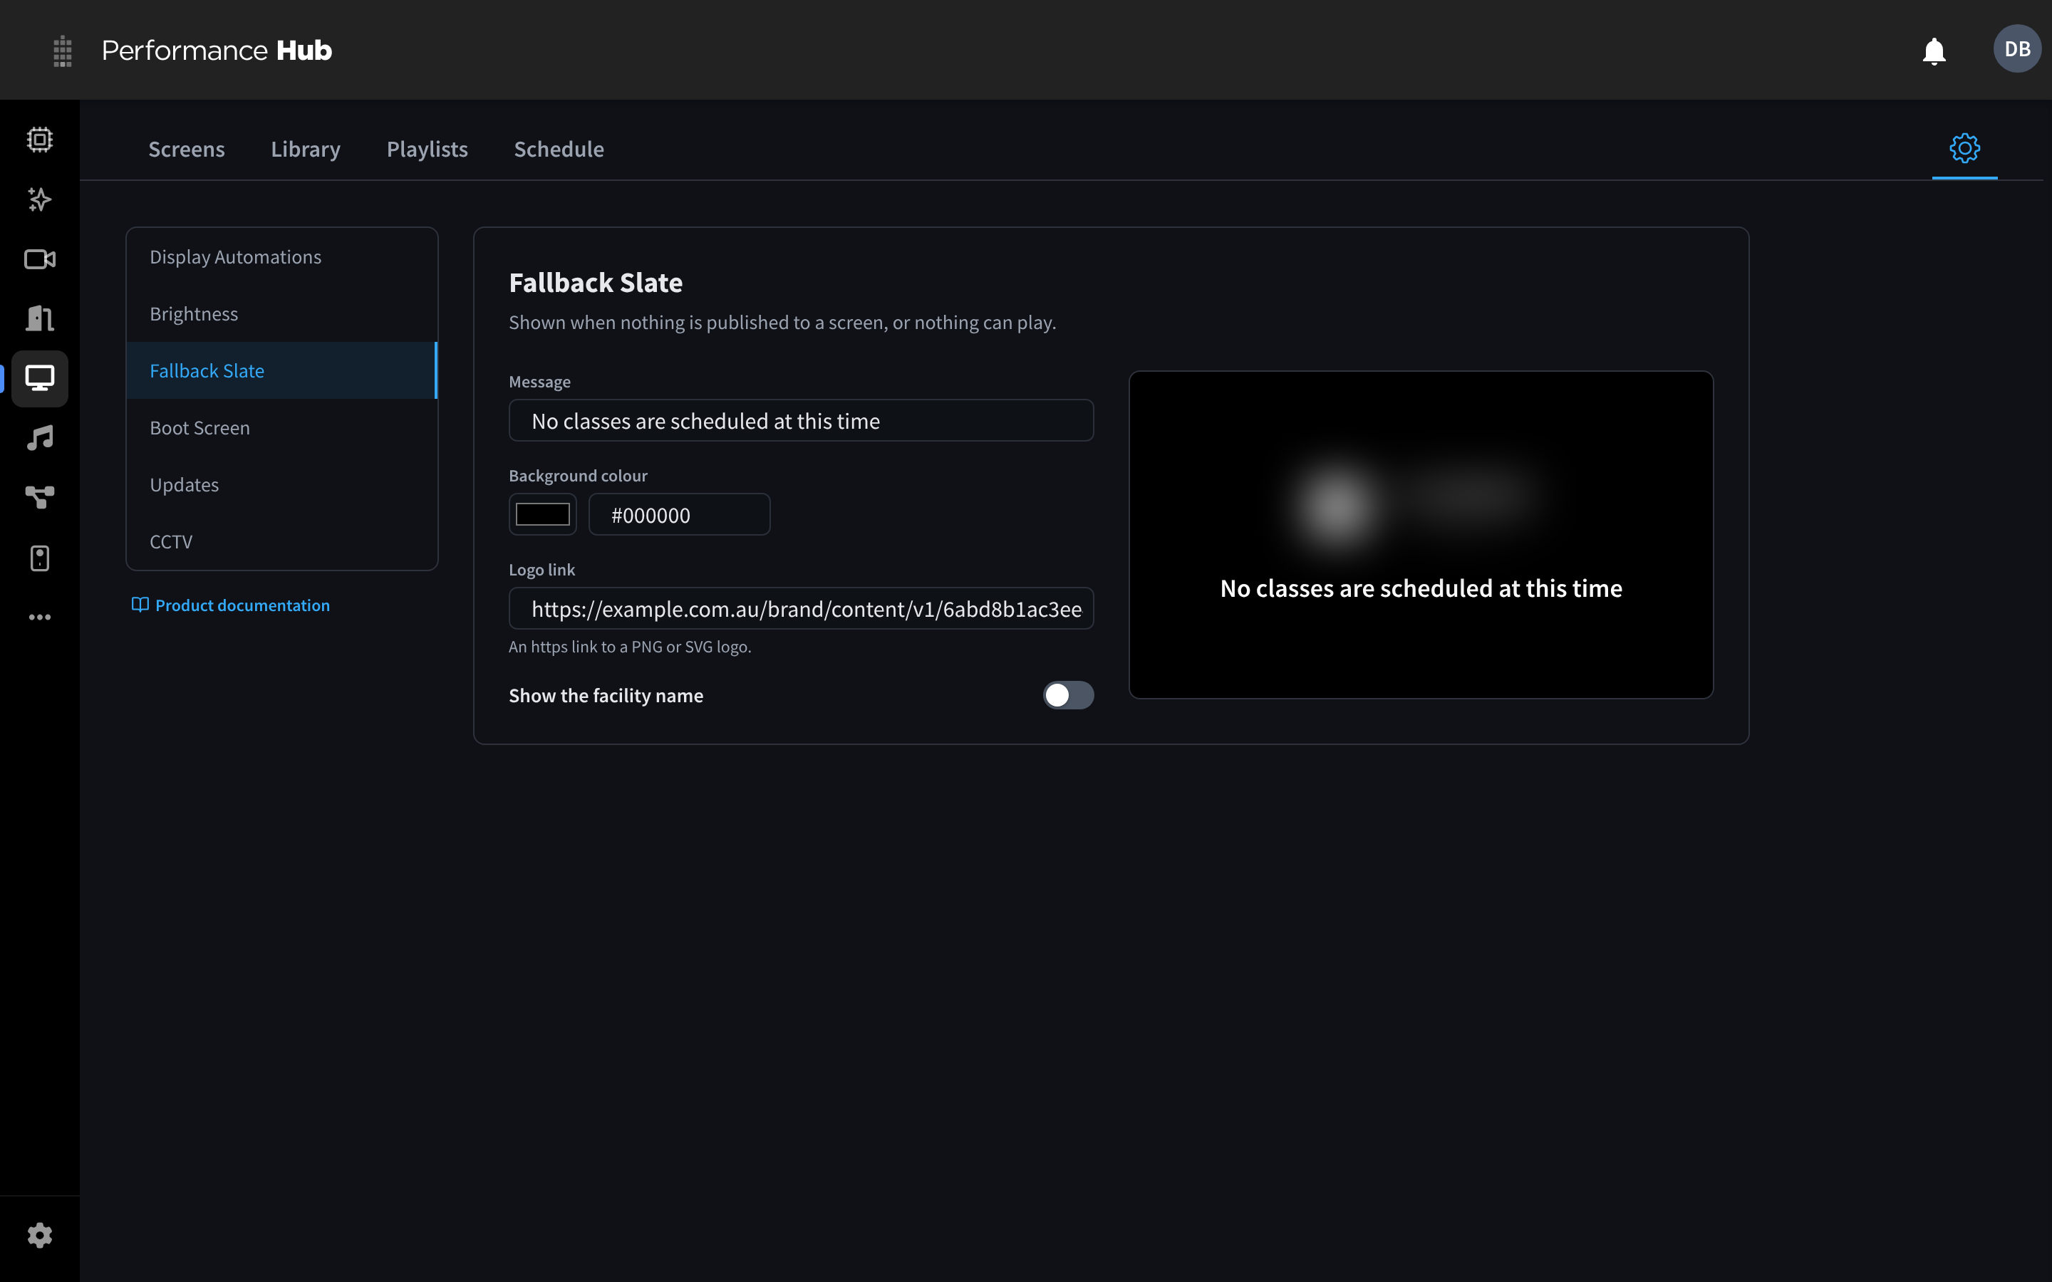Click the Performance Hub logo

coord(216,51)
